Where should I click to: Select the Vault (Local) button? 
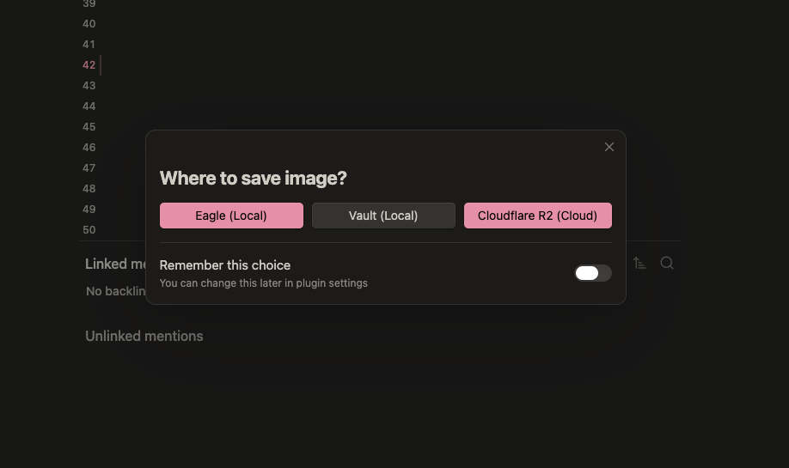383,216
